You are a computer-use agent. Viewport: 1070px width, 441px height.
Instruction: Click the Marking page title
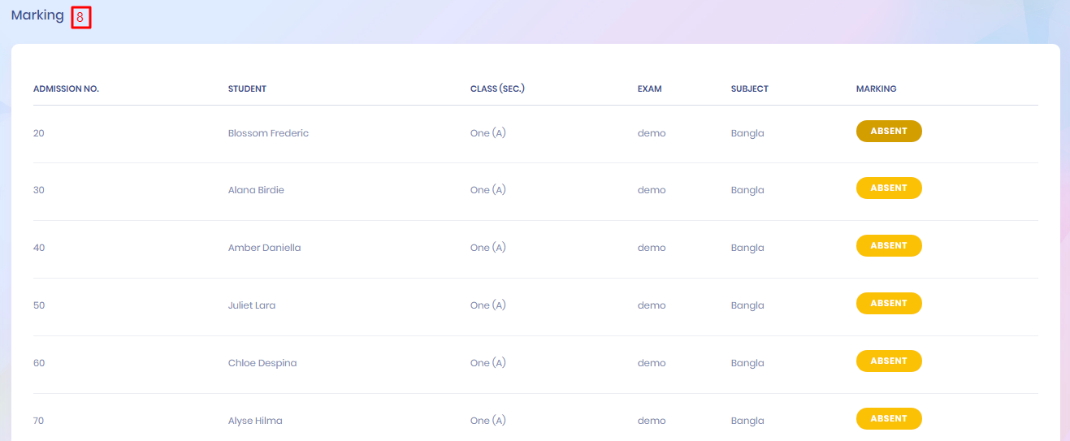(37, 15)
